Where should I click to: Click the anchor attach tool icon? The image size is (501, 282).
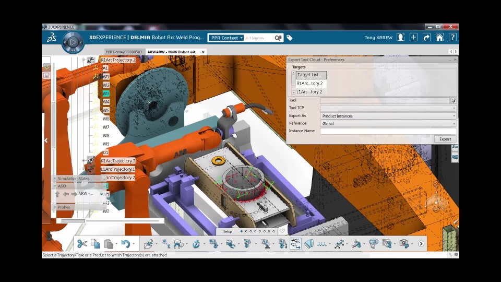[196, 244]
